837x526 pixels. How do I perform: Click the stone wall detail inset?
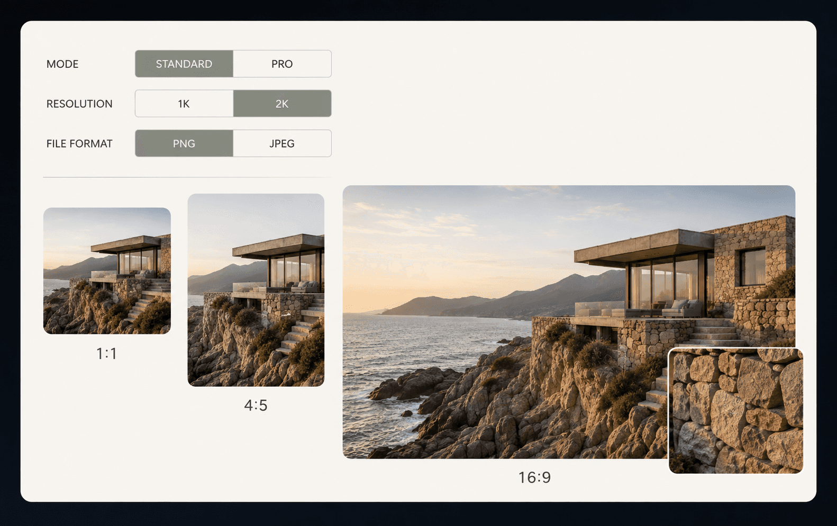[736, 411]
